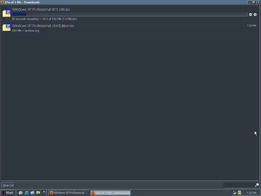Select the ISO icon for SP3 x86 download

(6, 13)
